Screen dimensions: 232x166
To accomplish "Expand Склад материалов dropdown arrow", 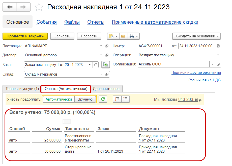I will point(101,74).
